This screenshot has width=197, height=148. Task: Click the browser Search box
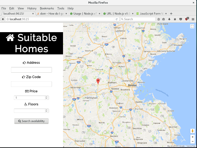(x=138, y=19)
